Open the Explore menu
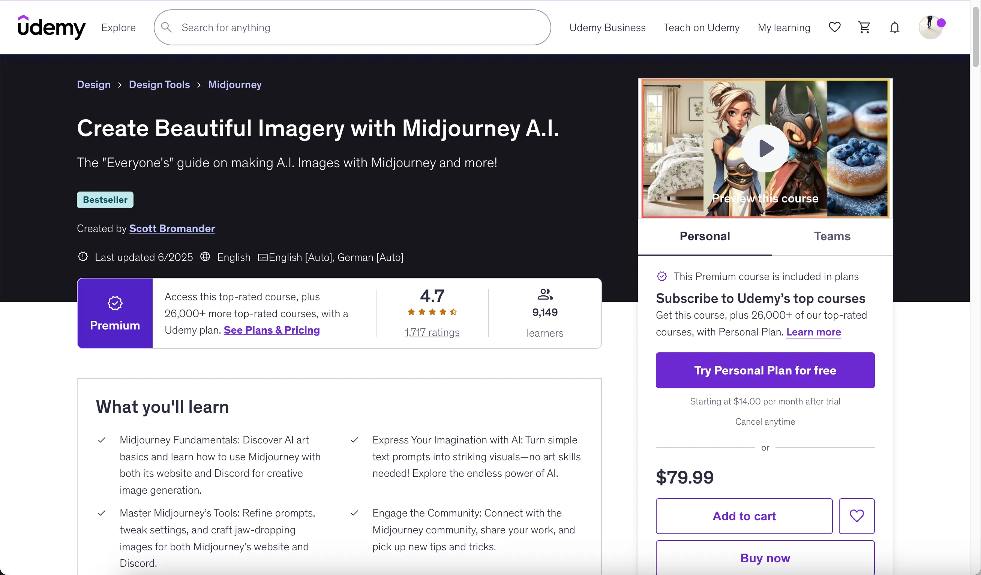The height and width of the screenshot is (575, 981). [x=118, y=28]
